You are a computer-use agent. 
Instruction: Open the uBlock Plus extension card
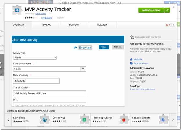[71, 120]
